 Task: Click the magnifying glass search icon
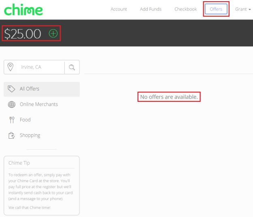click(x=72, y=67)
